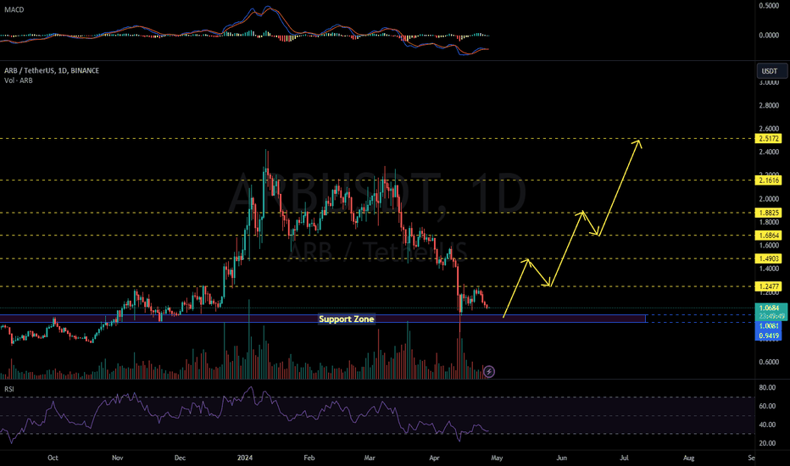The width and height of the screenshot is (790, 466).
Task: Click the lightning bolt go-to-realtime icon
Action: point(489,372)
